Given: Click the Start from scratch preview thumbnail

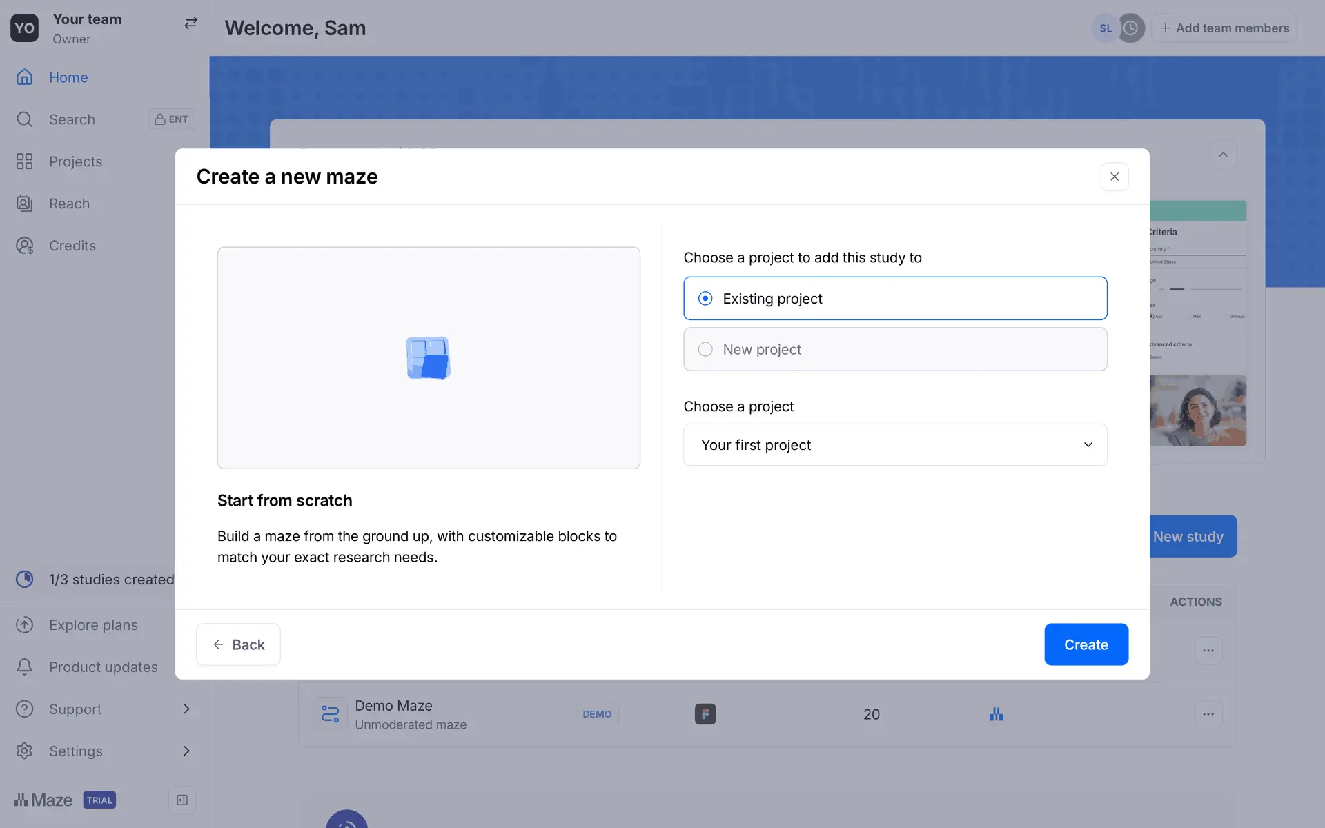Looking at the screenshot, I should point(429,358).
